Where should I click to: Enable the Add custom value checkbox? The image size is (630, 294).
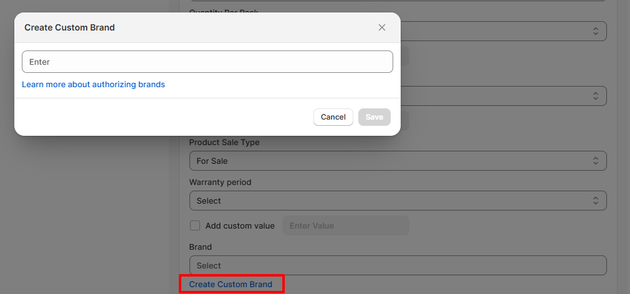[x=195, y=225]
